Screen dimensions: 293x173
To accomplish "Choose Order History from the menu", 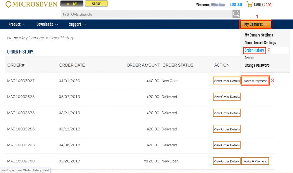I will pyautogui.click(x=254, y=50).
